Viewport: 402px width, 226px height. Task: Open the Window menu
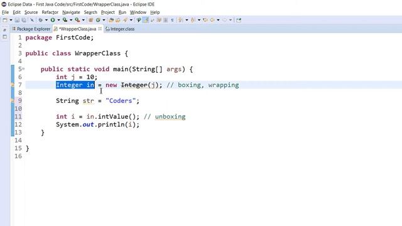(138, 13)
